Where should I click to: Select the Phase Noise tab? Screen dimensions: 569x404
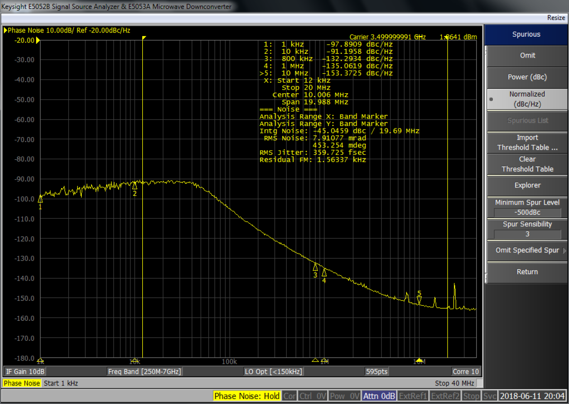[x=22, y=383]
